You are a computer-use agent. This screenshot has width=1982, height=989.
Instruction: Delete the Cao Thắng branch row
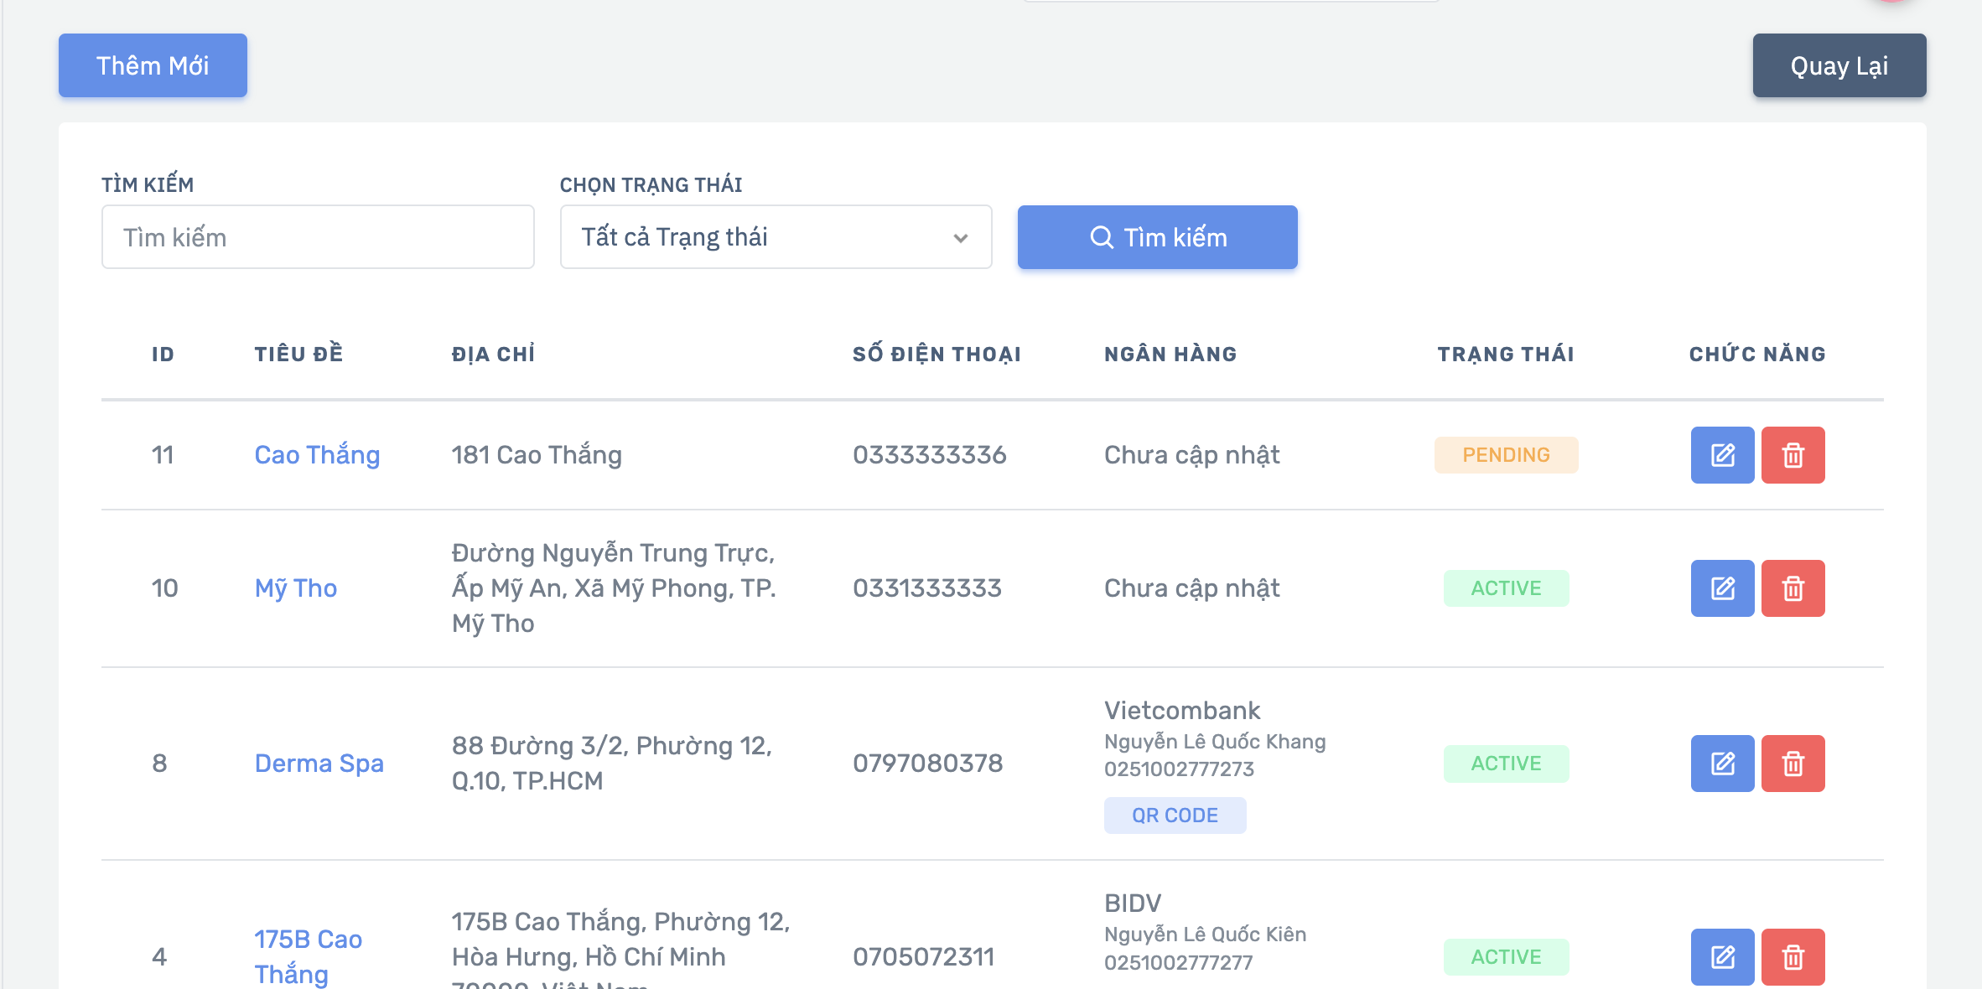point(1793,455)
